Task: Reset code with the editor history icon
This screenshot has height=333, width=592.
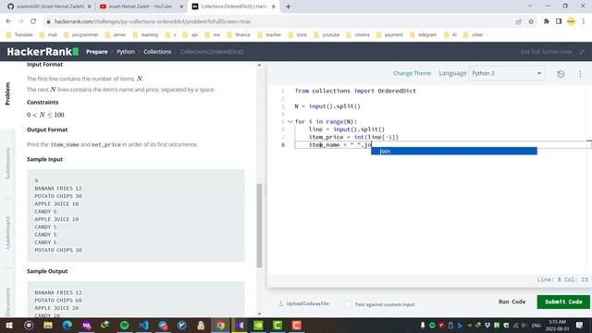Action: point(561,74)
